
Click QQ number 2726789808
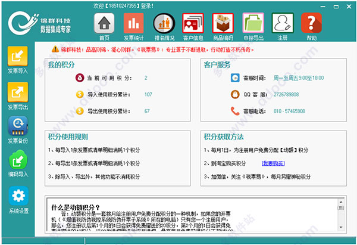(286, 94)
